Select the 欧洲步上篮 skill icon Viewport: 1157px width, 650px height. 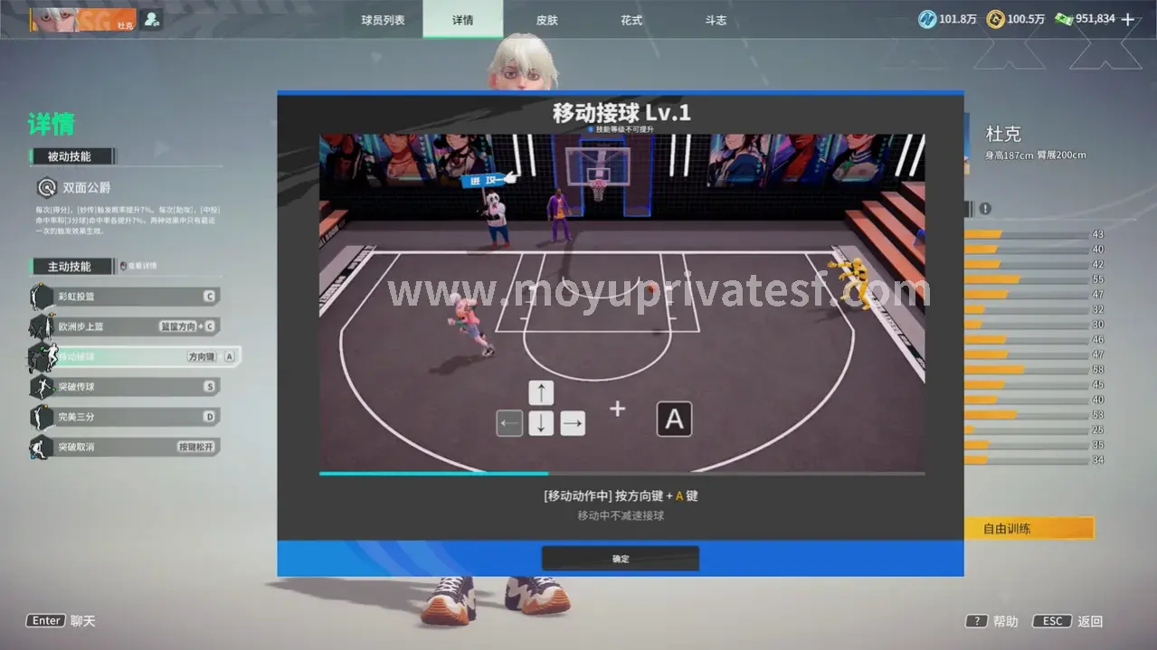(41, 326)
